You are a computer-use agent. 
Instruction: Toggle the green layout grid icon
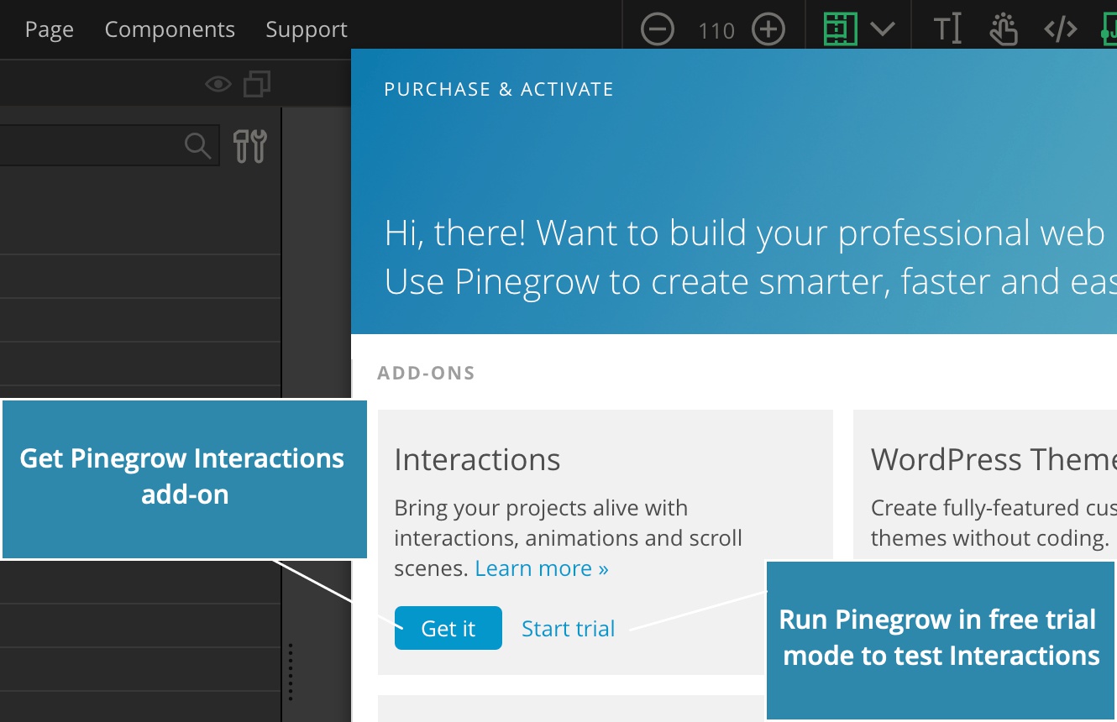(x=841, y=29)
